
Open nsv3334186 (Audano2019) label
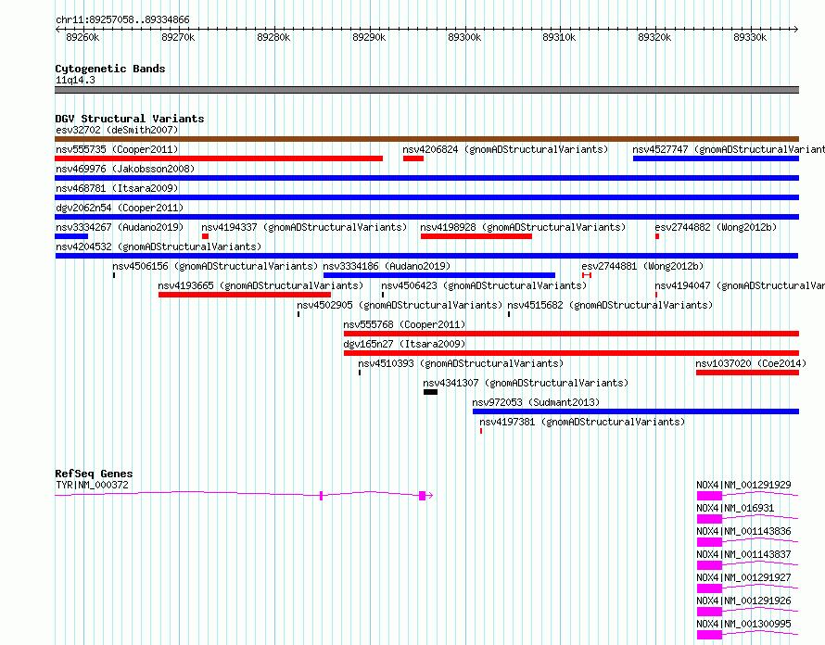387,266
